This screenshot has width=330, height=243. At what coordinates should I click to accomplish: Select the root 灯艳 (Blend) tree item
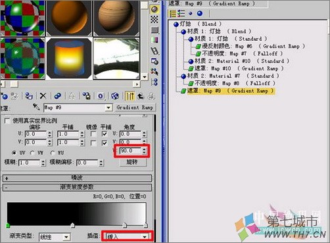pyautogui.click(x=198, y=24)
